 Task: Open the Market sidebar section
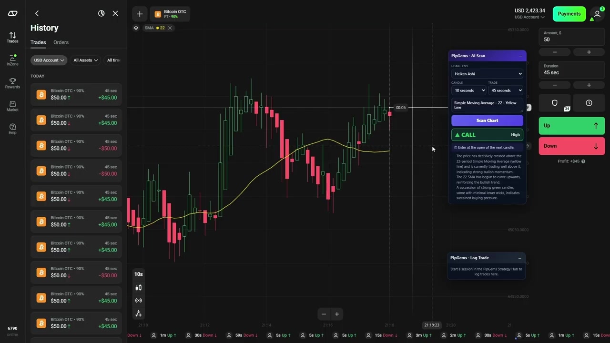(12, 106)
